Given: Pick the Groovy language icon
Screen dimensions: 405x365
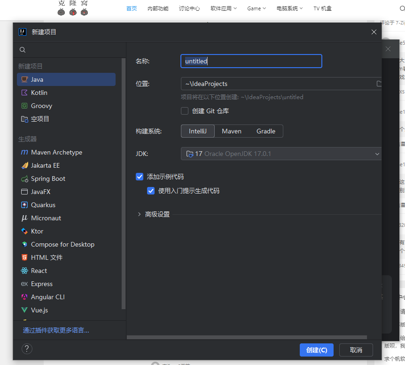Looking at the screenshot, I should coord(24,106).
